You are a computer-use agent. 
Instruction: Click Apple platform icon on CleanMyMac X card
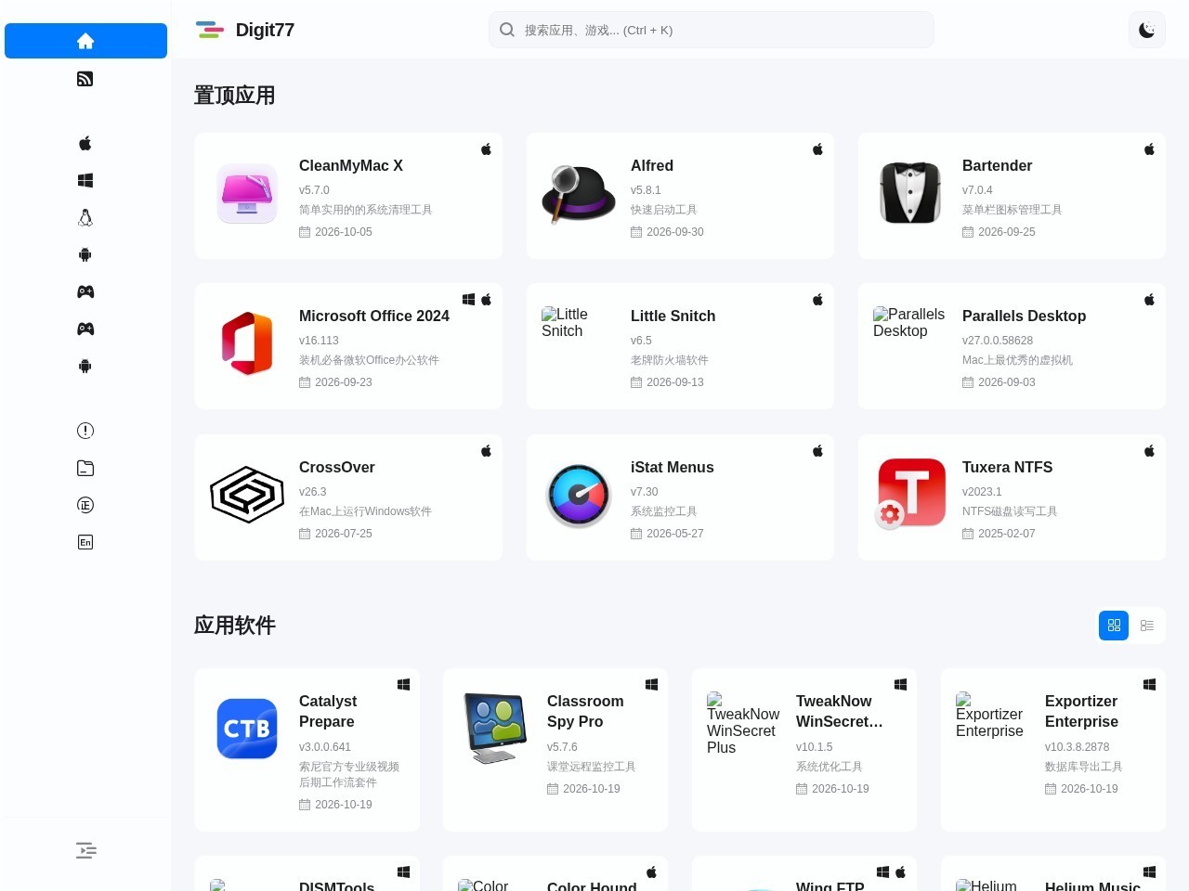[486, 149]
